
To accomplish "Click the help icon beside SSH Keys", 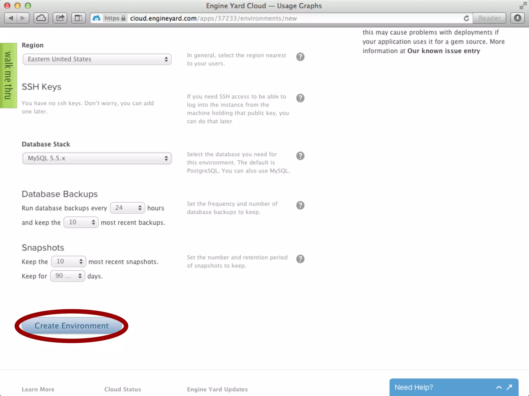I will pyautogui.click(x=300, y=98).
